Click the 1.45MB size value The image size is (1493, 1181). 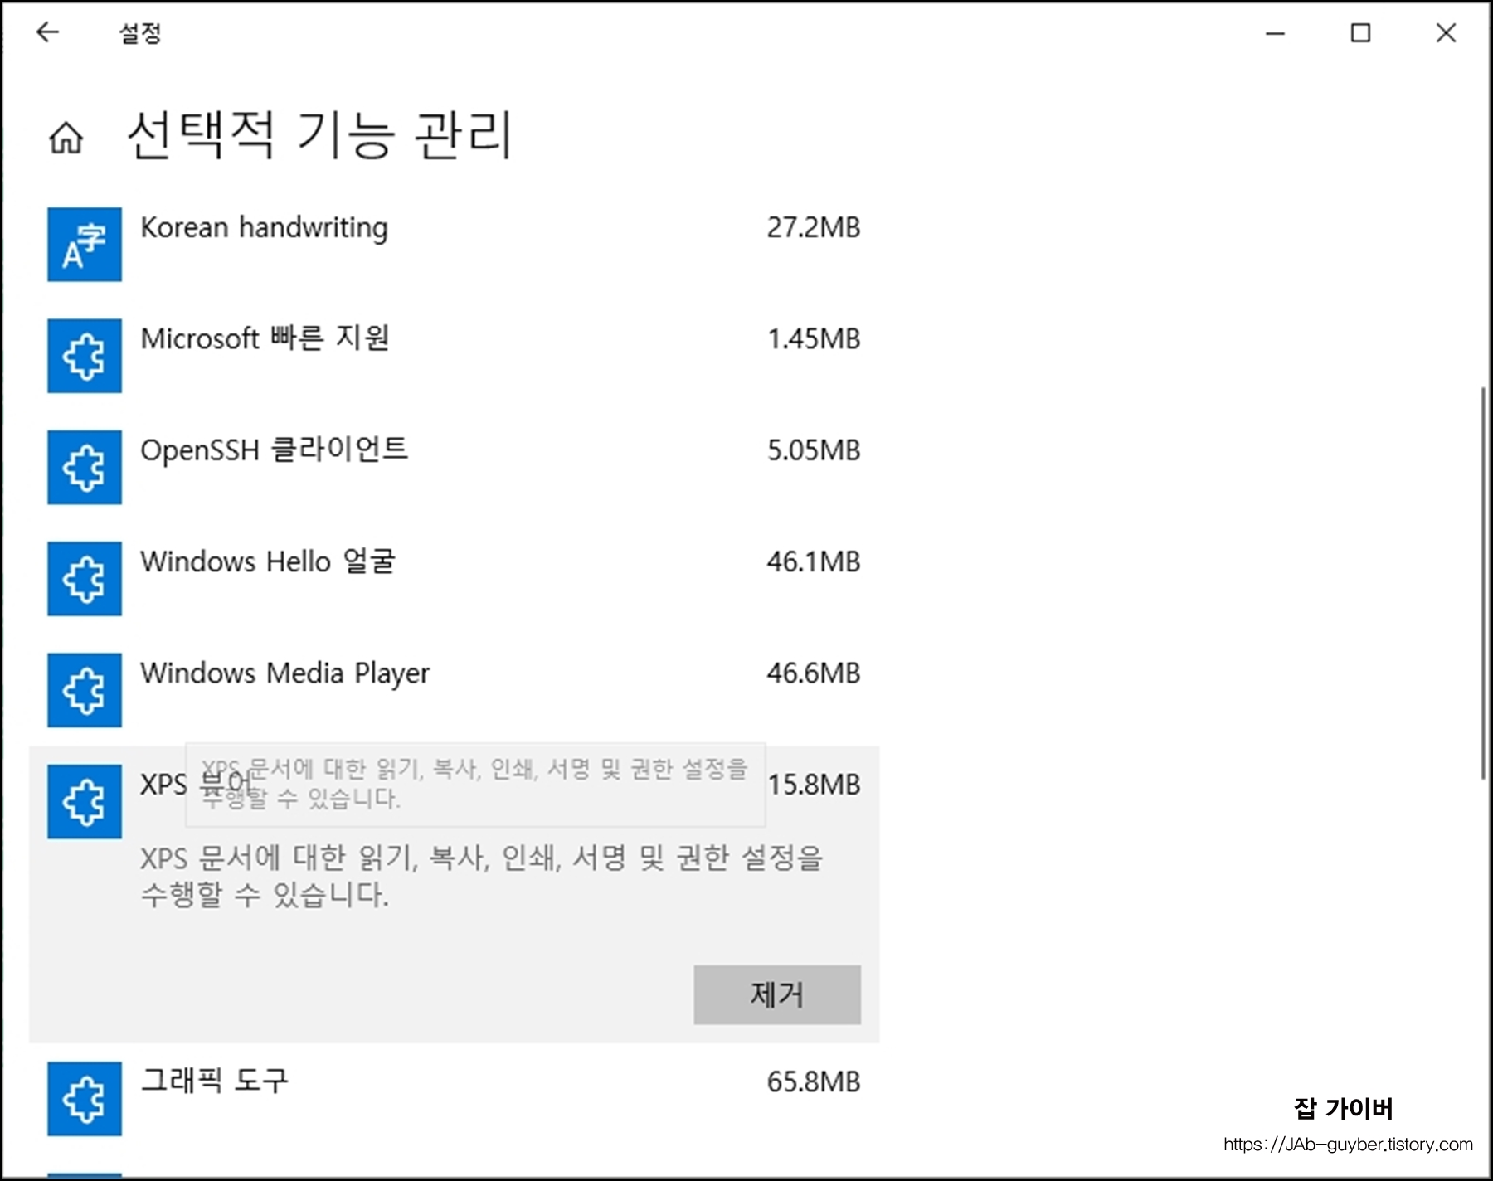click(x=814, y=338)
